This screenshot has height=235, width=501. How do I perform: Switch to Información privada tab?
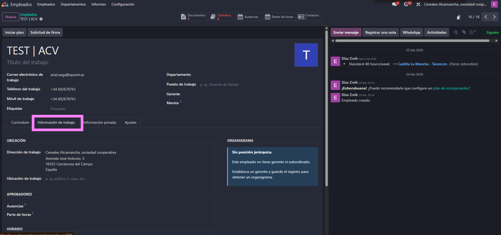[x=100, y=123]
